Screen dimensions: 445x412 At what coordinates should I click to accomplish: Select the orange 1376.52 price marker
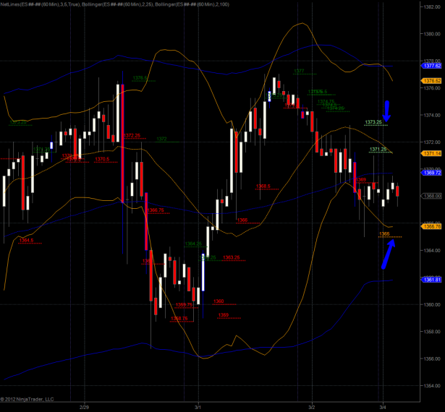pos(432,81)
